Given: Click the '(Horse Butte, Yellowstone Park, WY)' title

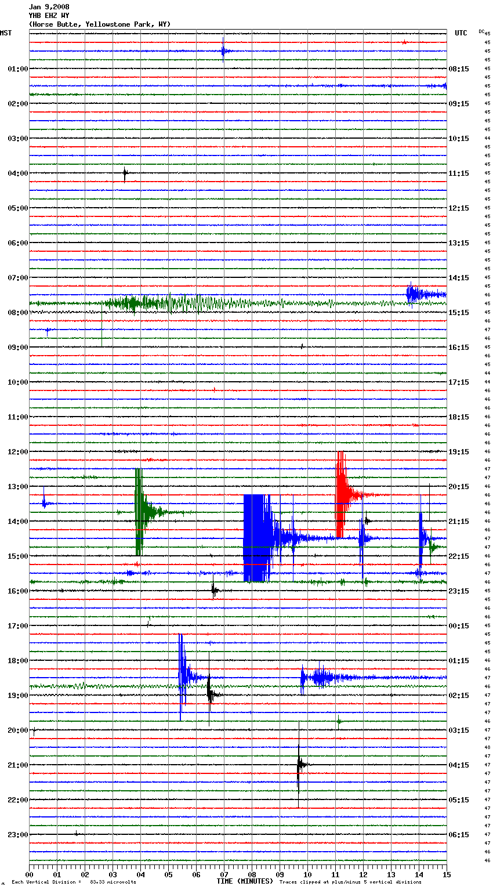Looking at the screenshot, I should (99, 24).
